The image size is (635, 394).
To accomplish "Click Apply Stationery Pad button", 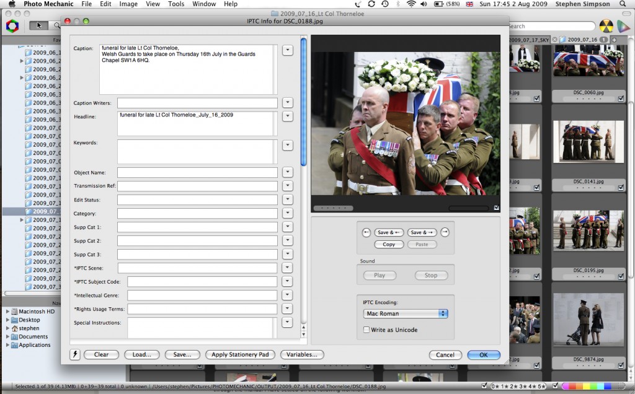I will tap(240, 355).
